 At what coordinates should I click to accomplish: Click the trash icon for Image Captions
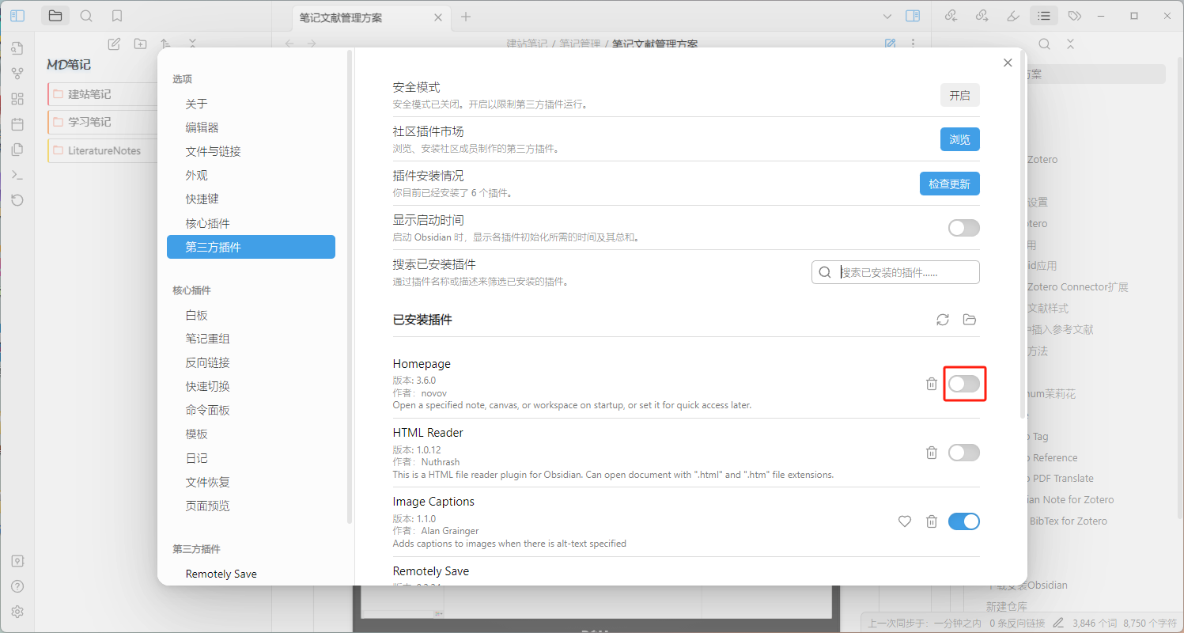pos(932,521)
